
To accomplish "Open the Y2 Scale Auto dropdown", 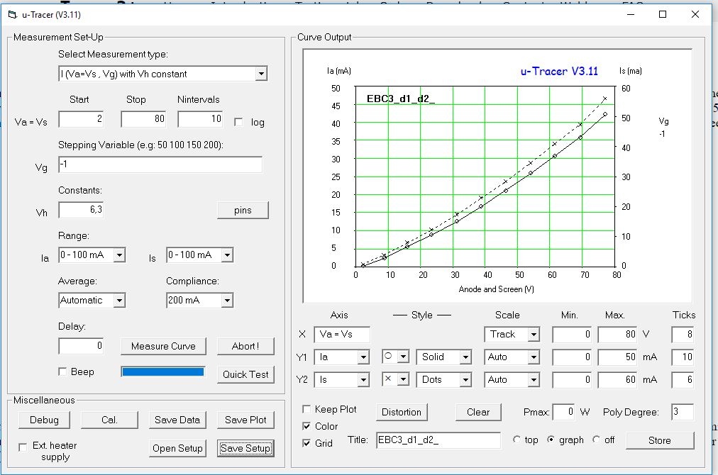I will (x=534, y=379).
